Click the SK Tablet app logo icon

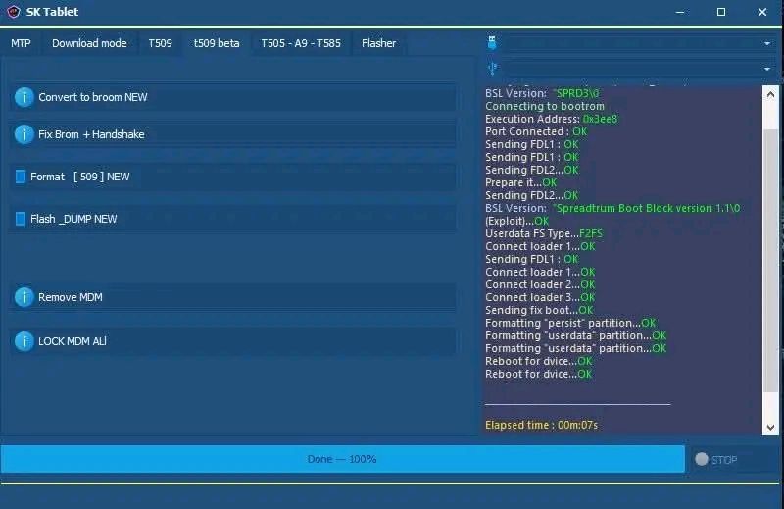click(13, 11)
